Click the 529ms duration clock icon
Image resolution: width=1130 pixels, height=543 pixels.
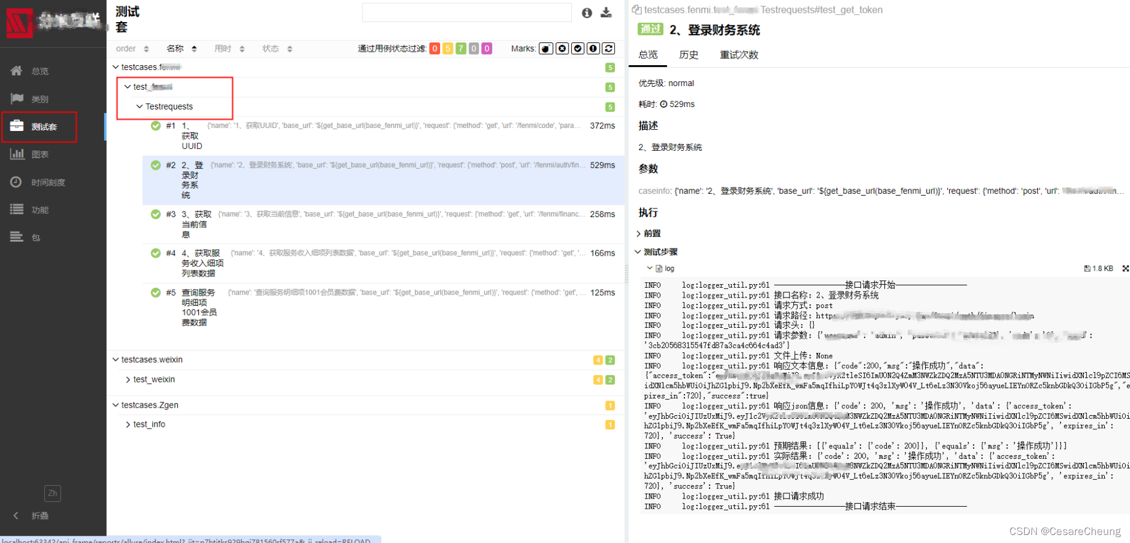click(x=663, y=105)
